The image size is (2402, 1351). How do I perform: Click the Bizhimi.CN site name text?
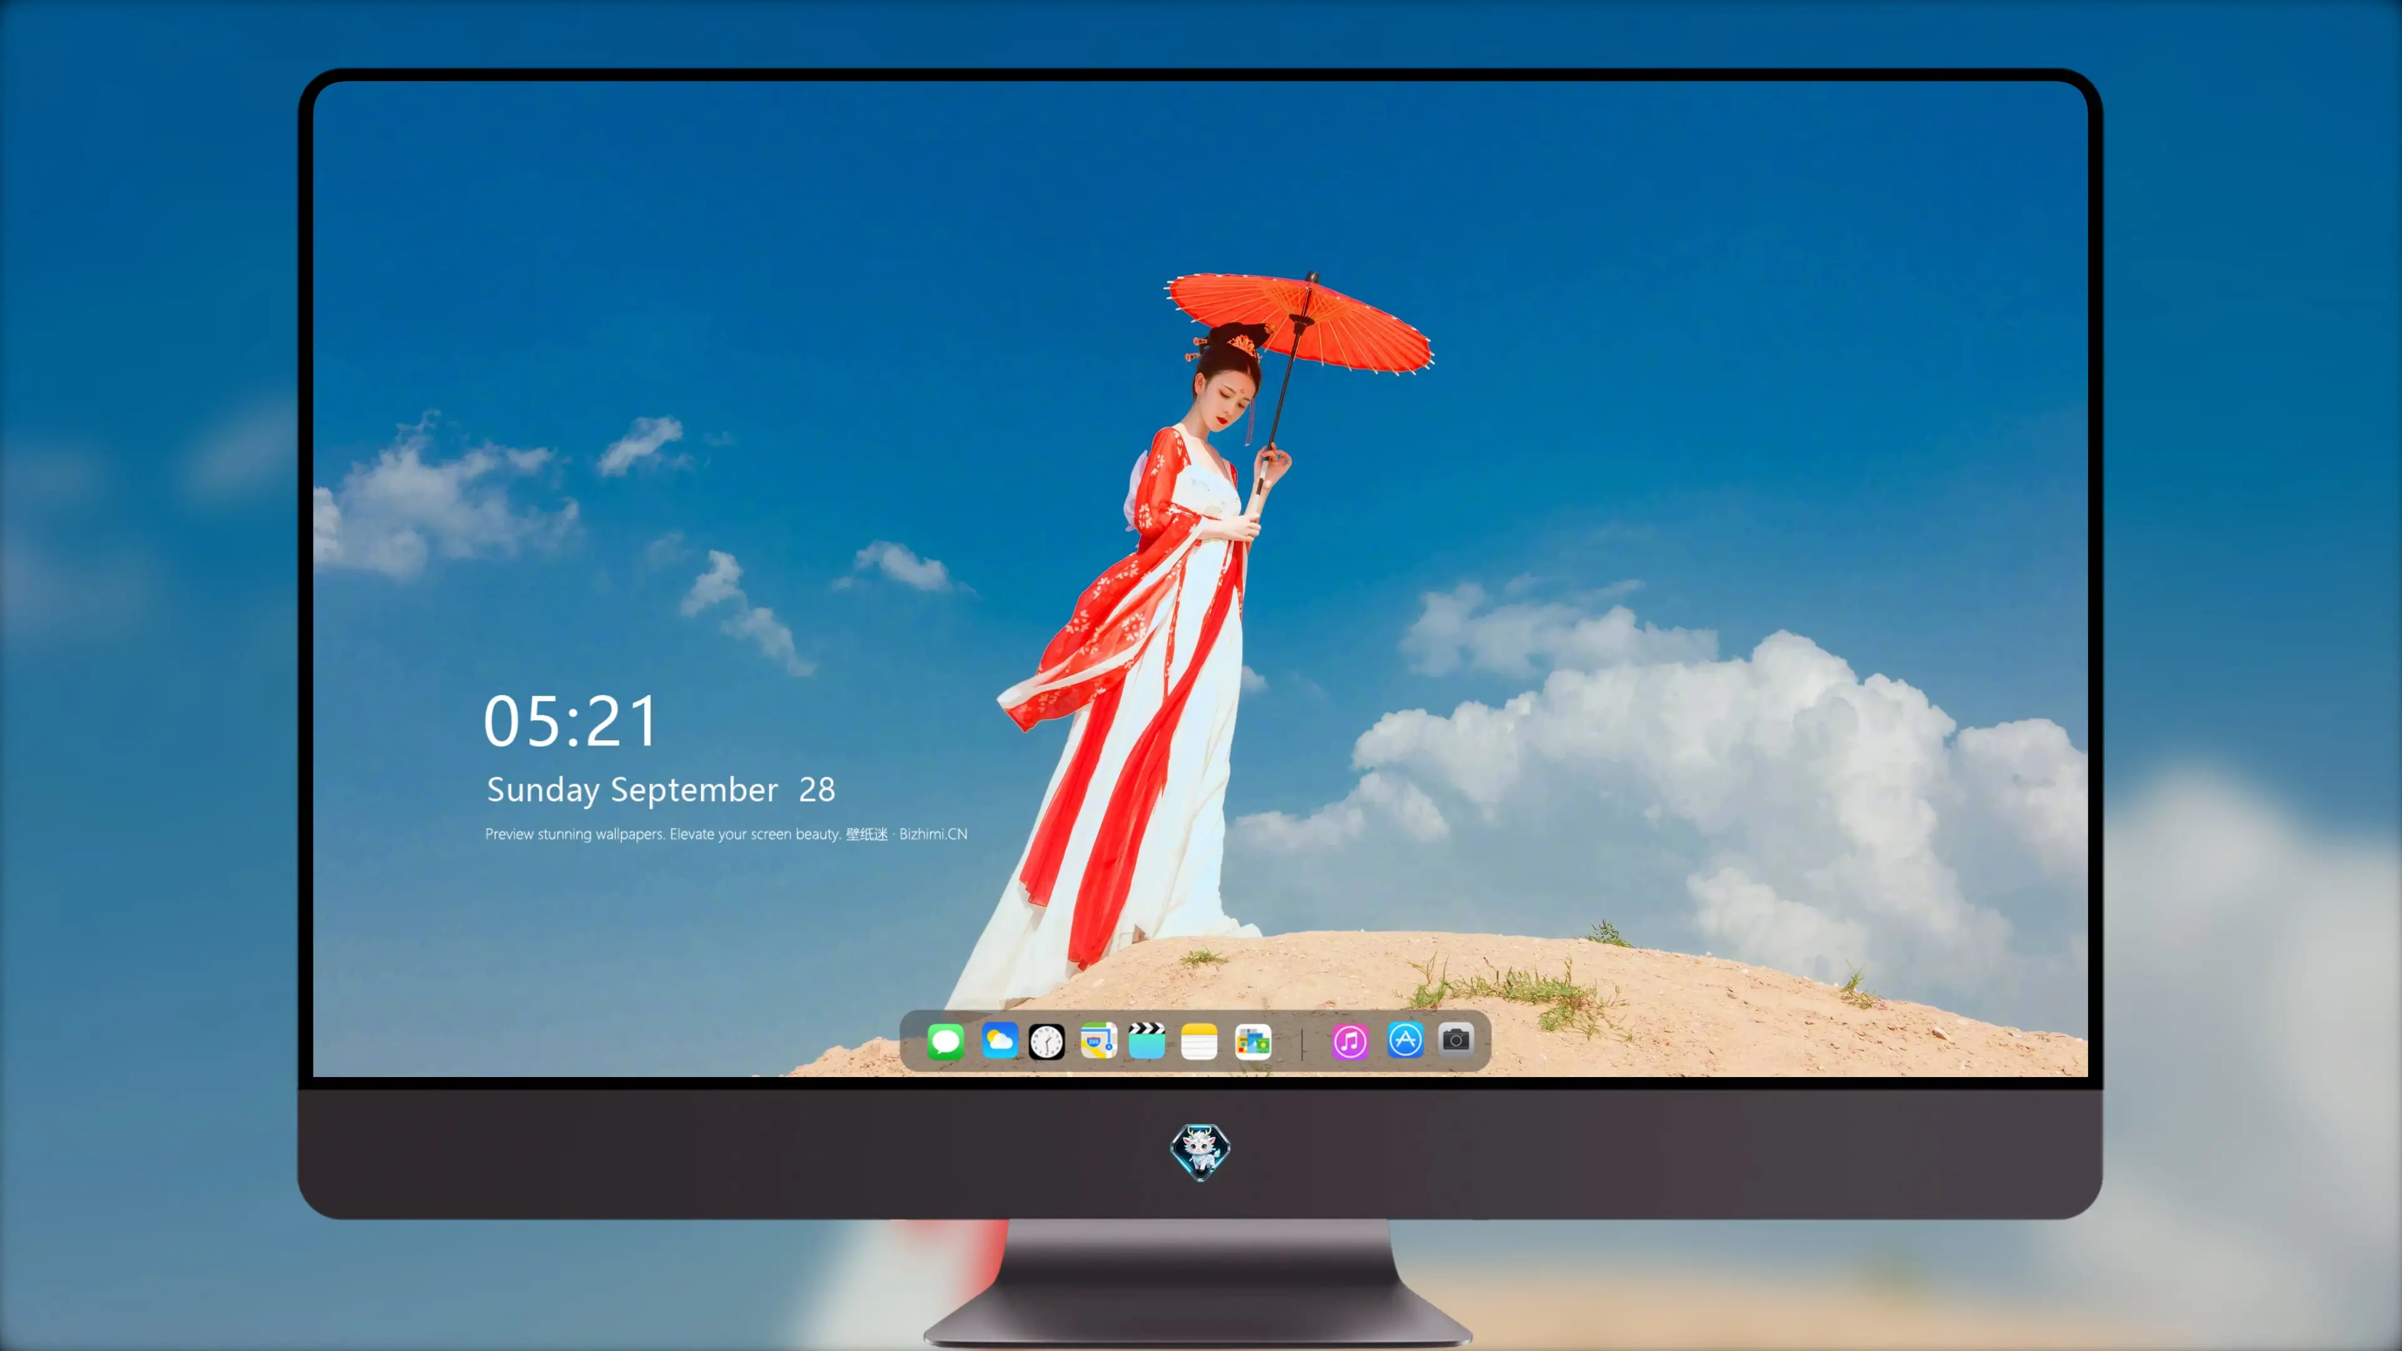click(933, 834)
